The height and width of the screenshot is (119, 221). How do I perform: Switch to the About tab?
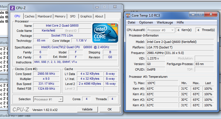coord(99,16)
